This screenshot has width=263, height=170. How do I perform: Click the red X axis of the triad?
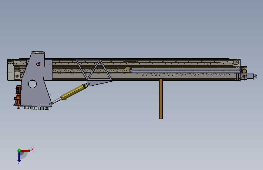click(x=25, y=151)
